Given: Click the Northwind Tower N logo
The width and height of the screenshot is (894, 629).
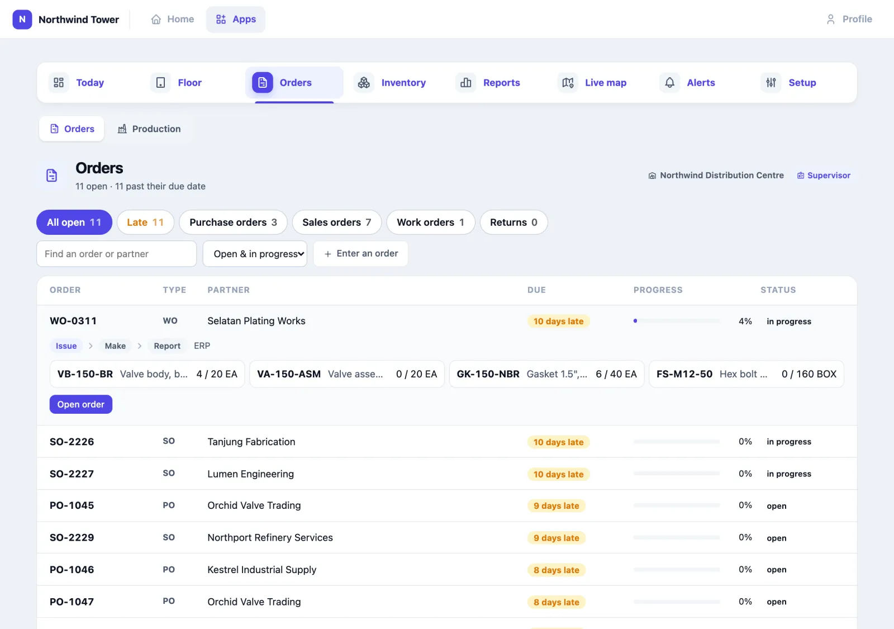Looking at the screenshot, I should (22, 19).
